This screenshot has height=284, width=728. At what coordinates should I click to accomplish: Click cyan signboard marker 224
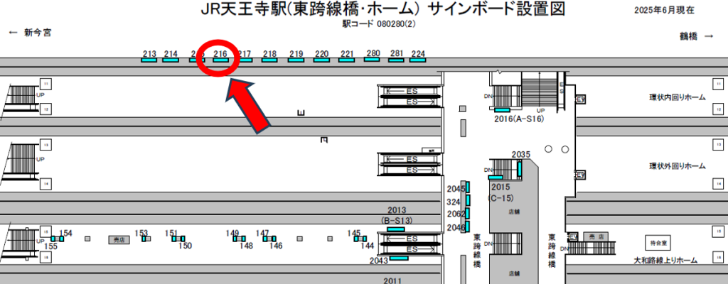[x=417, y=60]
